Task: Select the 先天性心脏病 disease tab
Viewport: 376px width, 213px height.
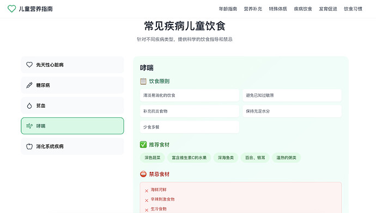Action: click(72, 65)
